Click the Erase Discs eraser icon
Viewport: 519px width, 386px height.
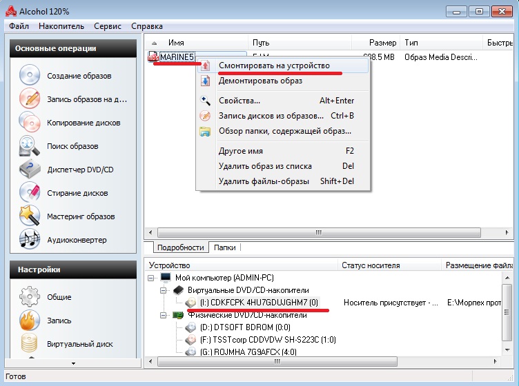30,192
